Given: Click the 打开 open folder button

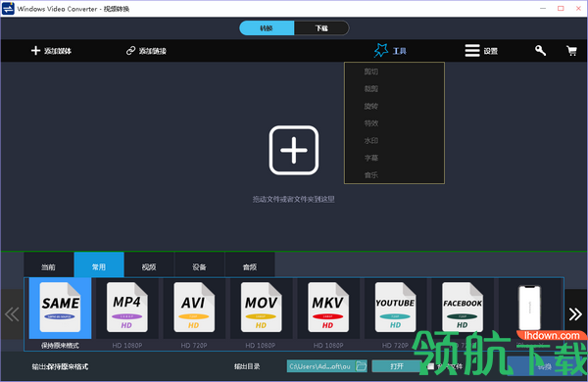Looking at the screenshot, I should pos(397,366).
